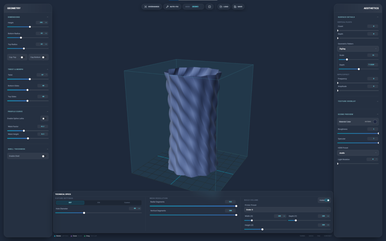Select the E14 fixture settings tab

99,203
